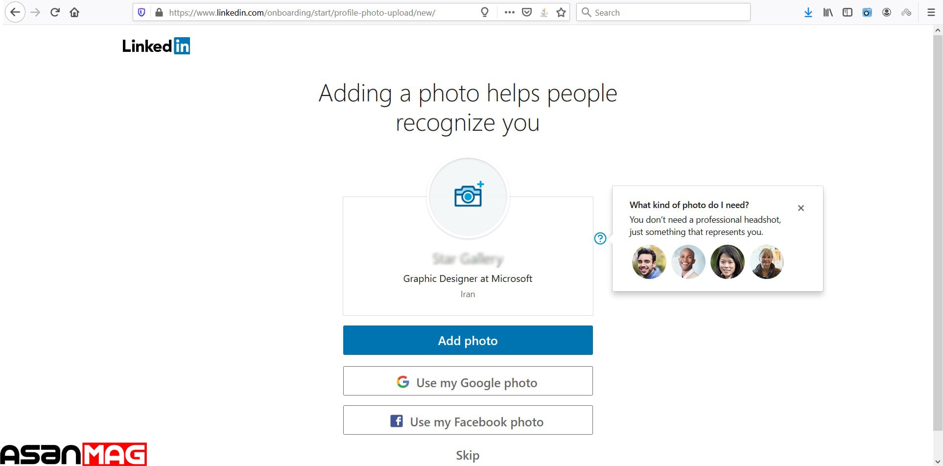The width and height of the screenshot is (943, 466).
Task: Click the browser forward arrow
Action: click(x=35, y=12)
